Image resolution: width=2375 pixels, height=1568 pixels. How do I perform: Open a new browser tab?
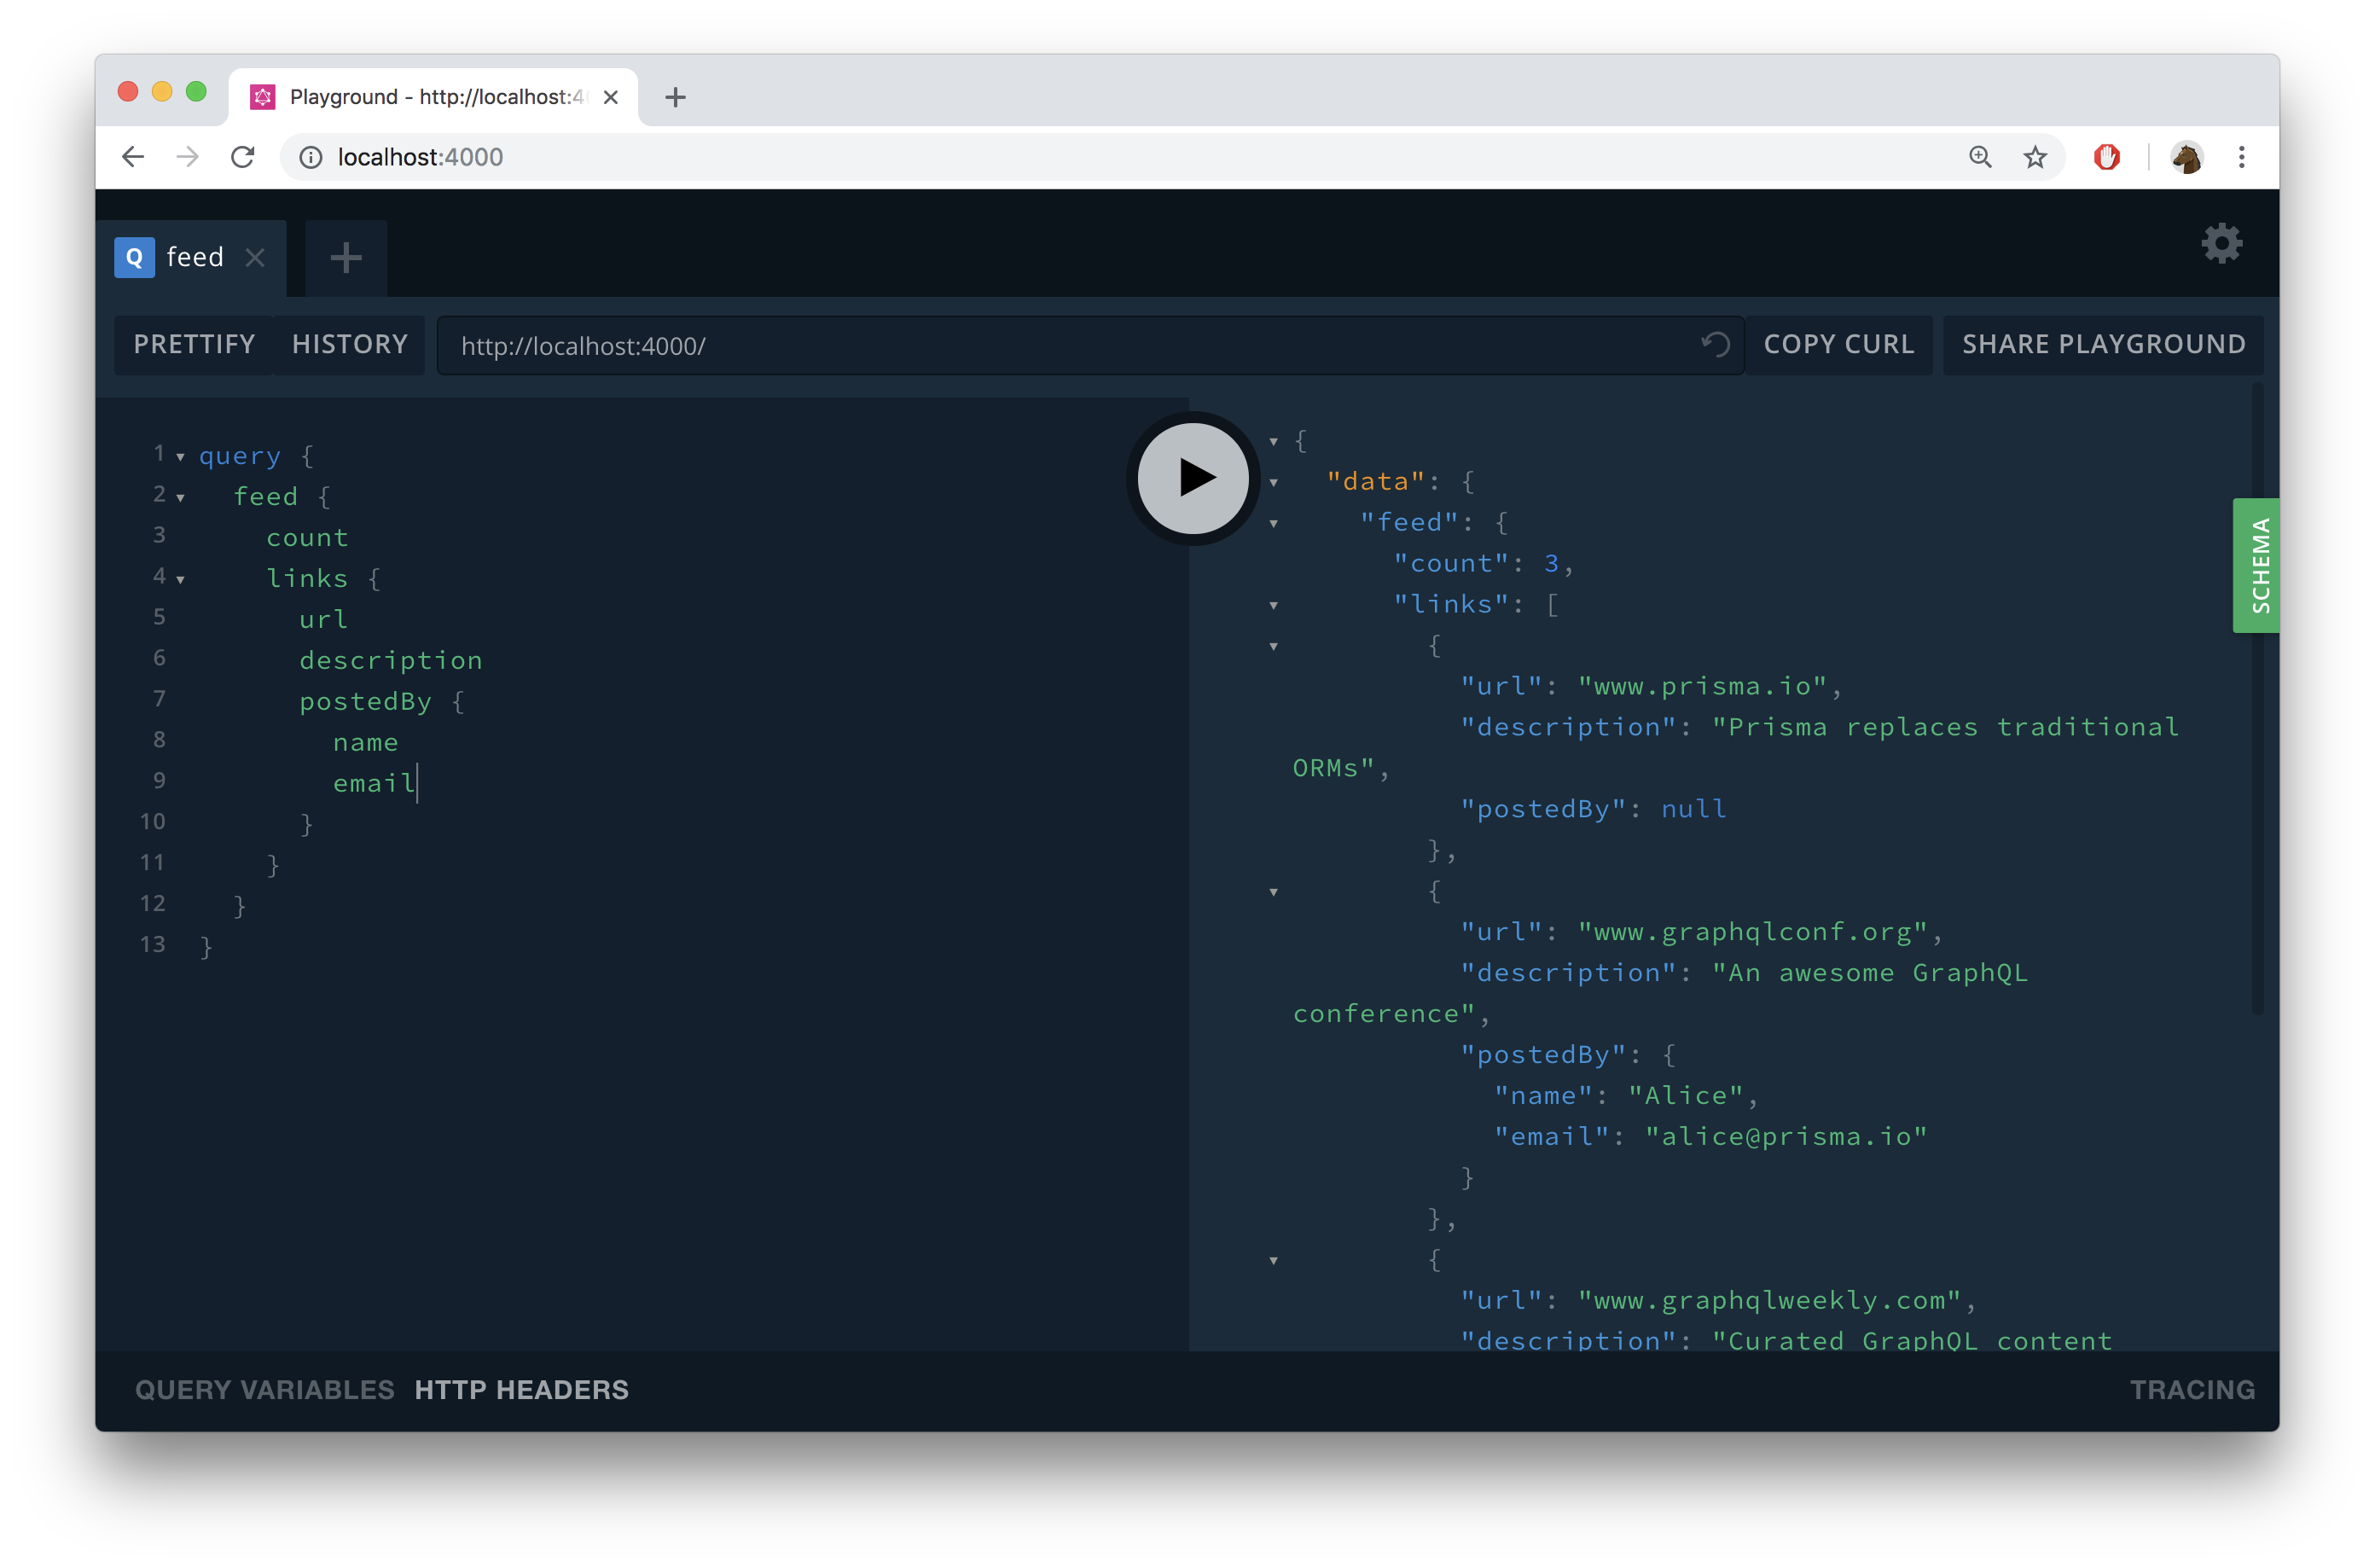[675, 97]
